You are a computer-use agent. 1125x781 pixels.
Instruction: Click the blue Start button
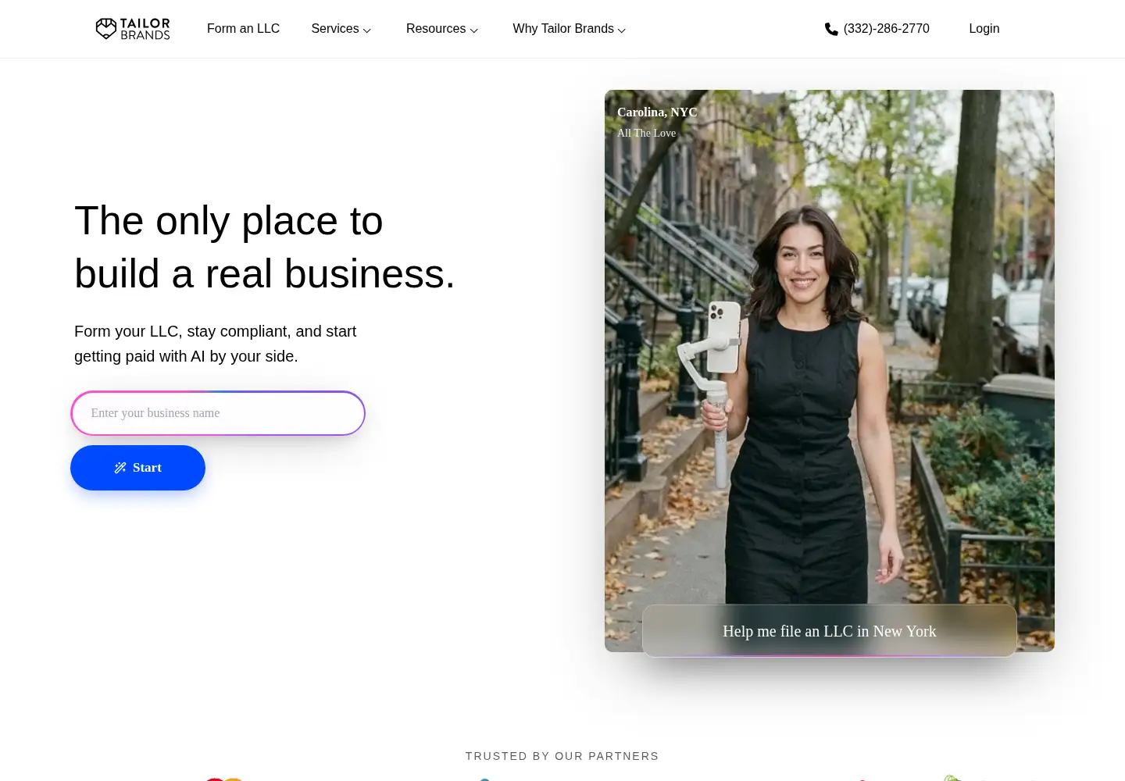(137, 468)
